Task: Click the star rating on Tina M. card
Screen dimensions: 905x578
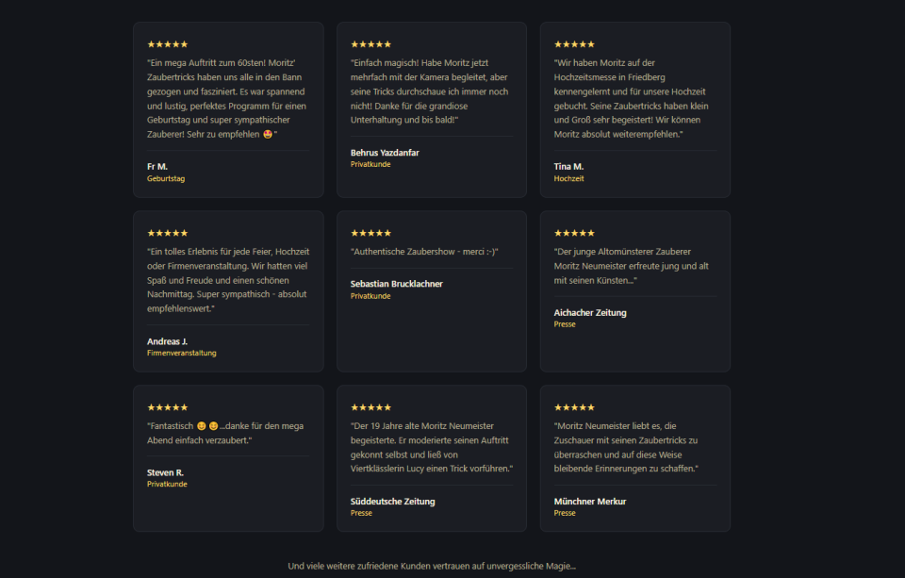Action: click(574, 44)
